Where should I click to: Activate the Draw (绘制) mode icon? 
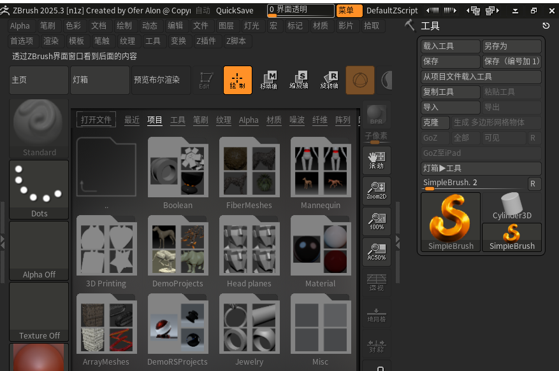point(237,80)
